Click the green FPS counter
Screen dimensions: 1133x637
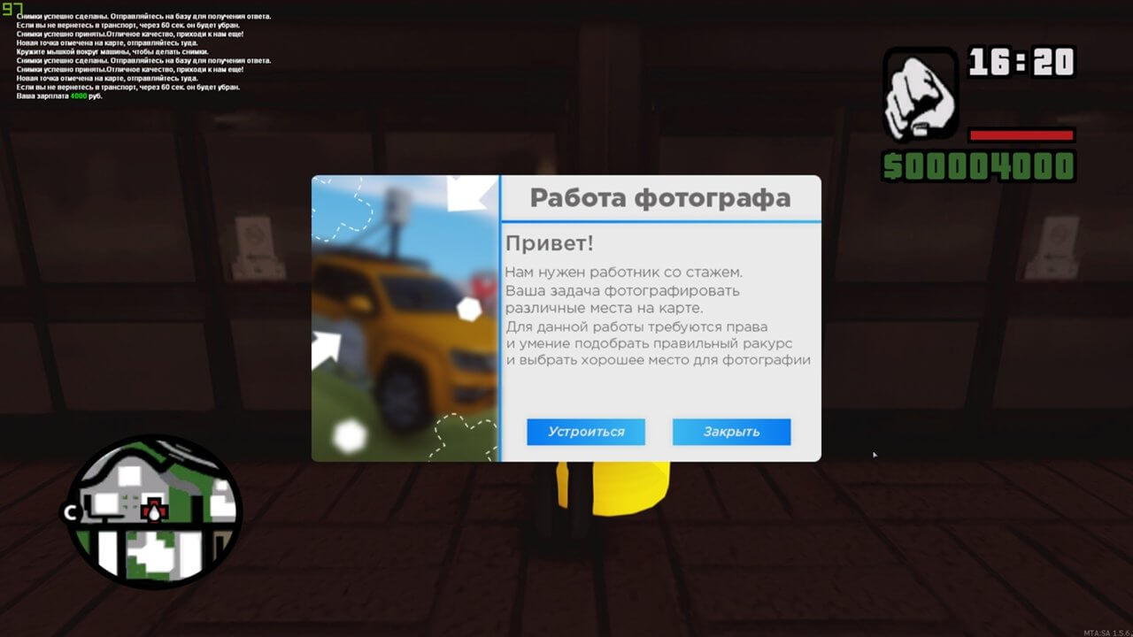coord(12,9)
